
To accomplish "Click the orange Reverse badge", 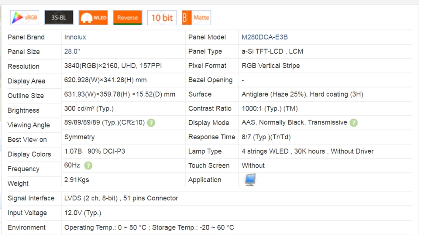I will tap(127, 18).
